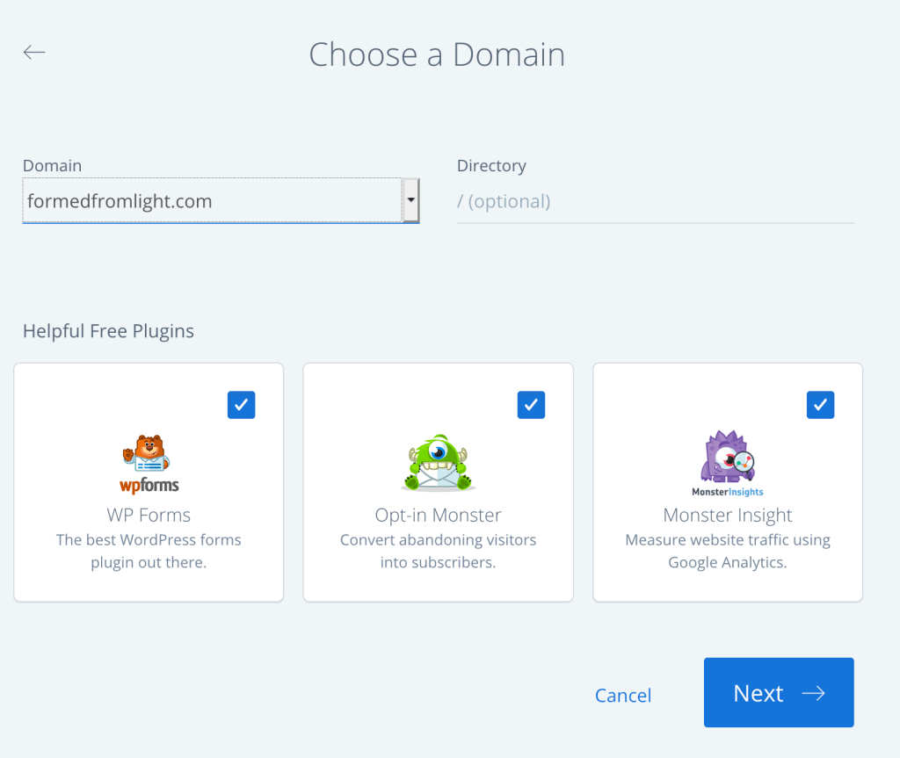Screen dimensions: 900x758
Task: Uncheck the WP Forms plugin checkbox
Action: point(241,405)
